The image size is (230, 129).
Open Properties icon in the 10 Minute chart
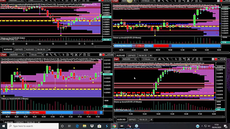197,59
